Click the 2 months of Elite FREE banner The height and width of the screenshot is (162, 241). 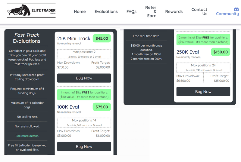203,40
